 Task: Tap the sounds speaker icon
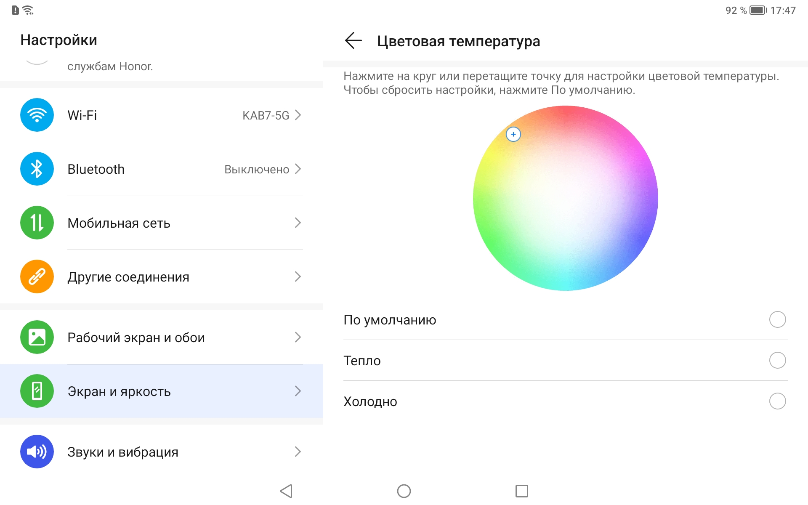[x=37, y=452]
